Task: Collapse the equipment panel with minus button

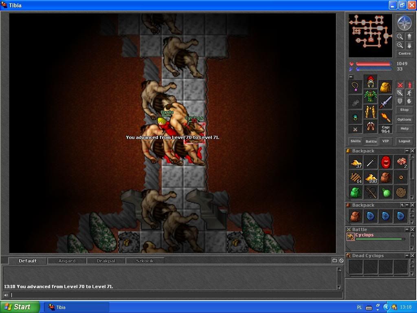Action: click(x=351, y=77)
